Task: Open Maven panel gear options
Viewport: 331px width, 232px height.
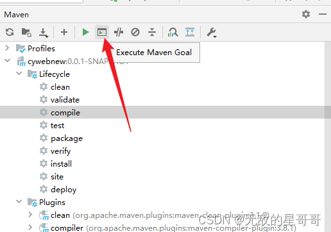Action: click(x=306, y=14)
